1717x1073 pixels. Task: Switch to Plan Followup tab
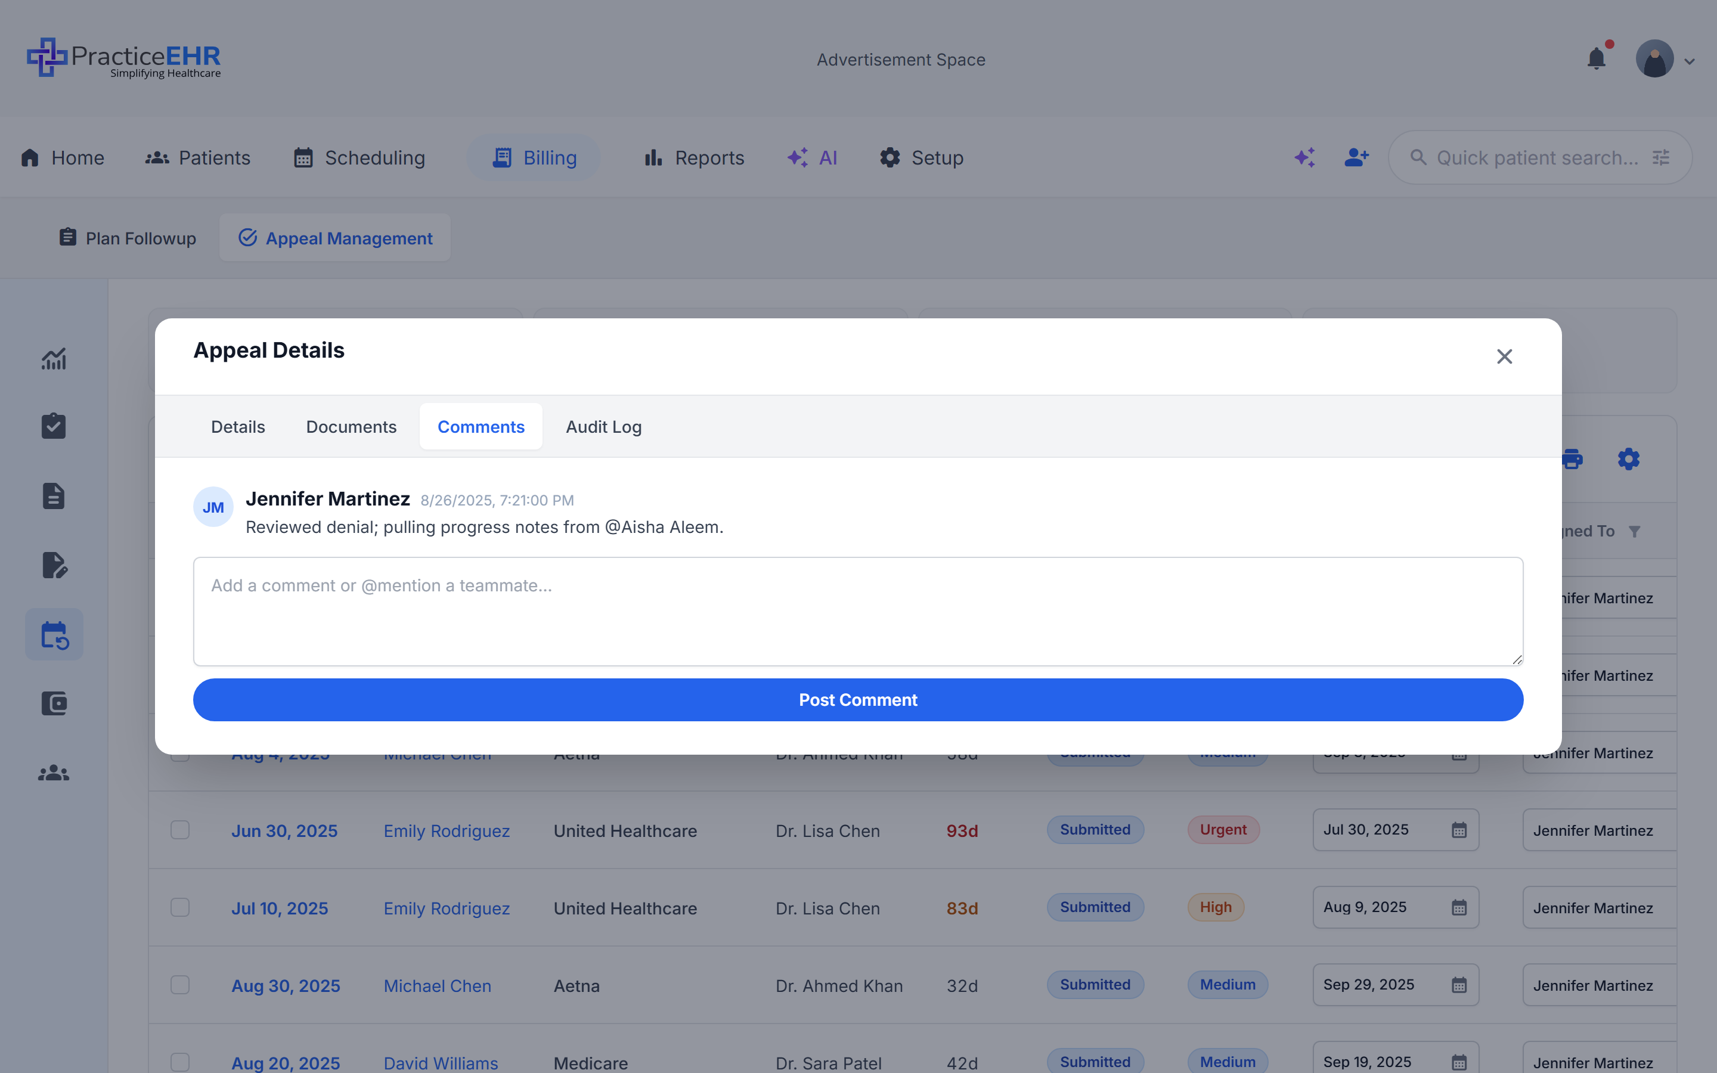pos(127,238)
